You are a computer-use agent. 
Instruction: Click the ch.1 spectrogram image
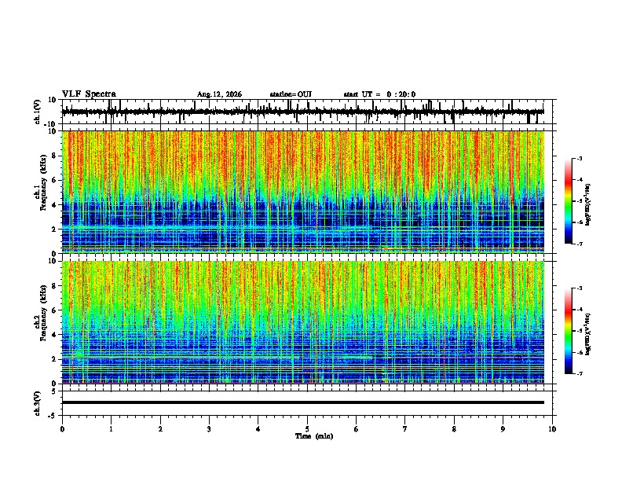tap(302, 192)
